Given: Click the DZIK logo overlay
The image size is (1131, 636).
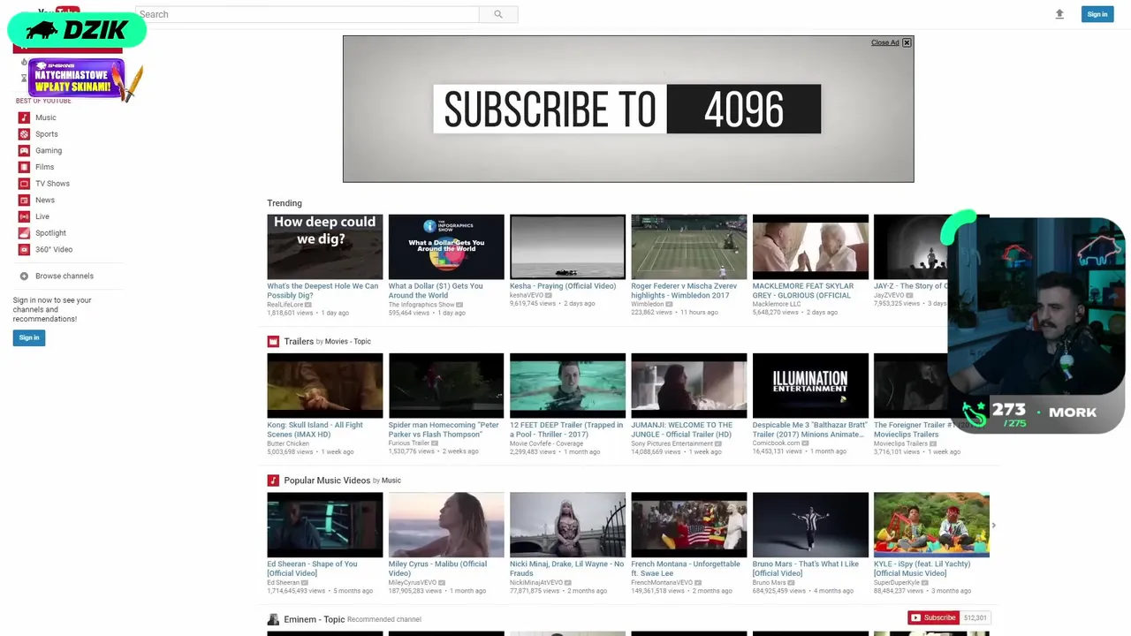Looking at the screenshot, I should [77, 30].
